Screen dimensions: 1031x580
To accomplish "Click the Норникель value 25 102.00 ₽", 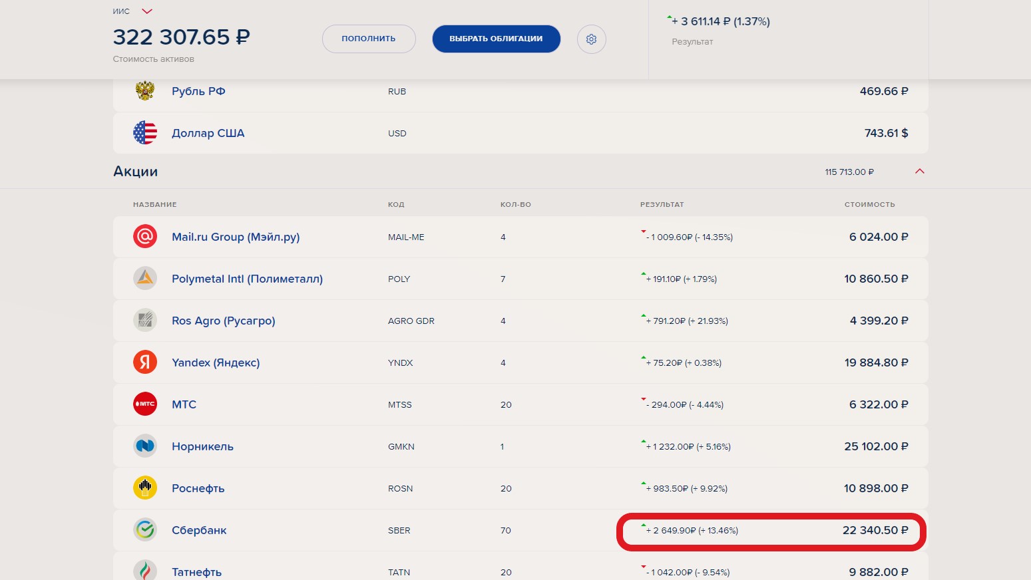I will tap(877, 446).
